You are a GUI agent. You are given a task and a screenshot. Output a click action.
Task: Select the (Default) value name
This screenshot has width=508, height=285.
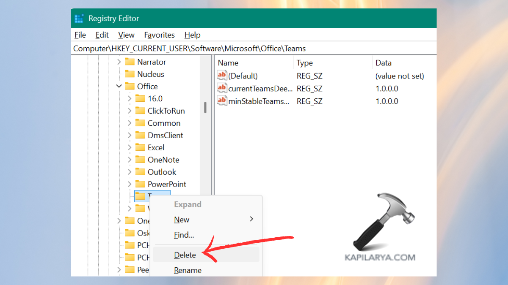[x=243, y=76]
